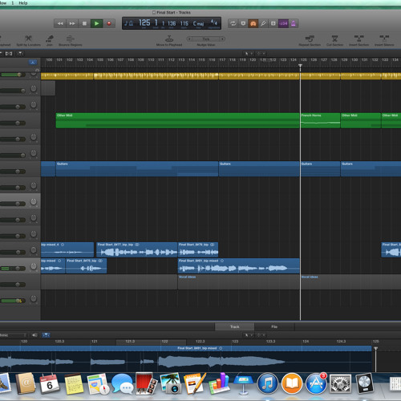Open the Nudge Value Tick popup
The image size is (401, 401).
click(206, 39)
